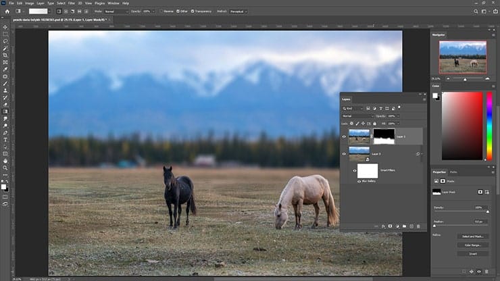The height and width of the screenshot is (281, 500).
Task: Click the Home icon in options bar
Action: click(x=7, y=11)
